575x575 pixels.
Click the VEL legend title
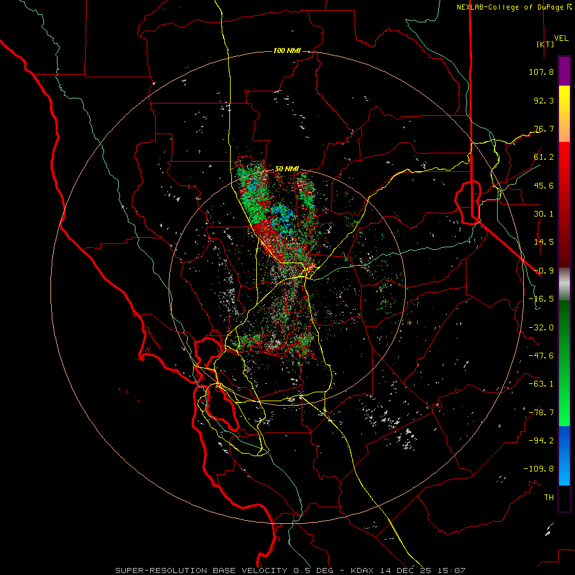pos(562,38)
